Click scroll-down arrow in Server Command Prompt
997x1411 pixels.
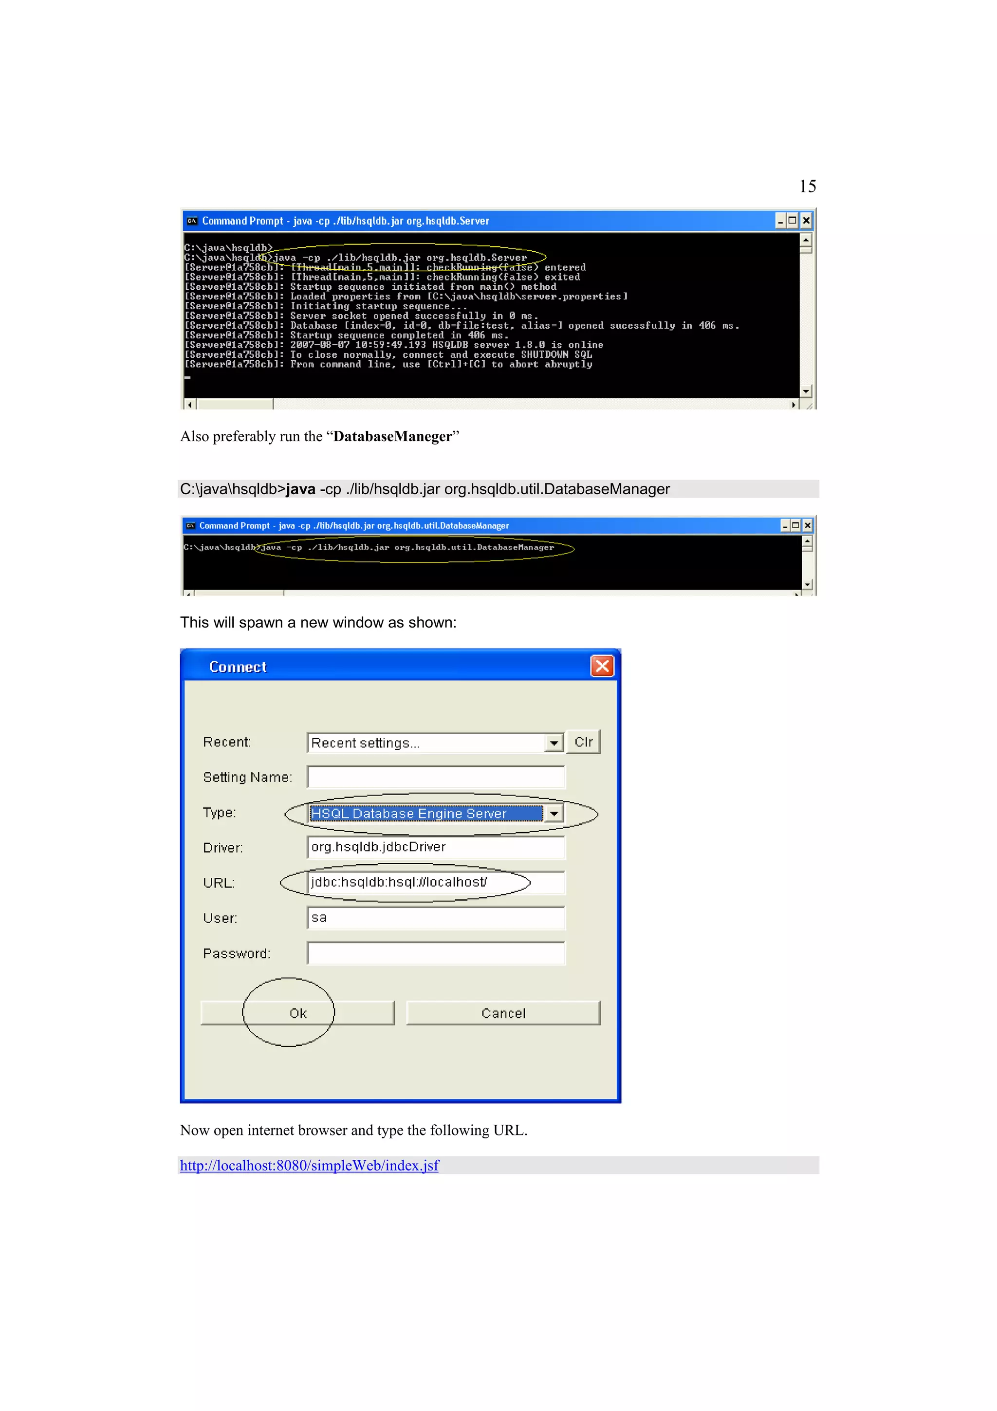[806, 391]
